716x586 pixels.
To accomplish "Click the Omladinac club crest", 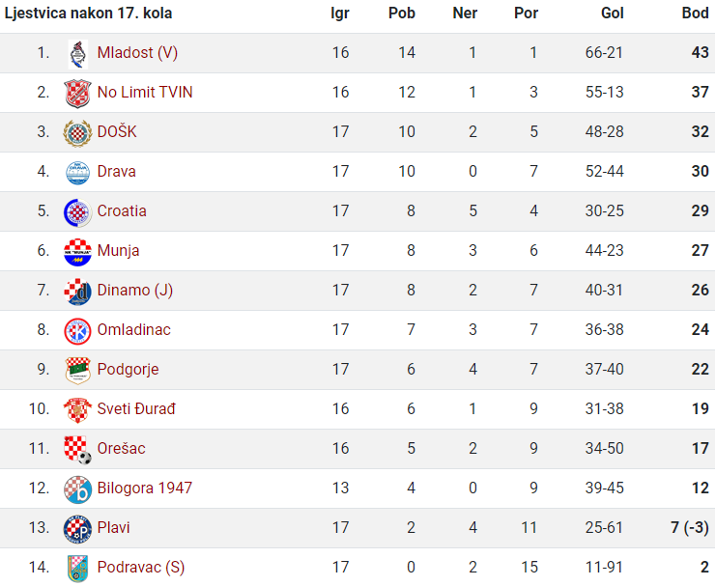I will [77, 331].
